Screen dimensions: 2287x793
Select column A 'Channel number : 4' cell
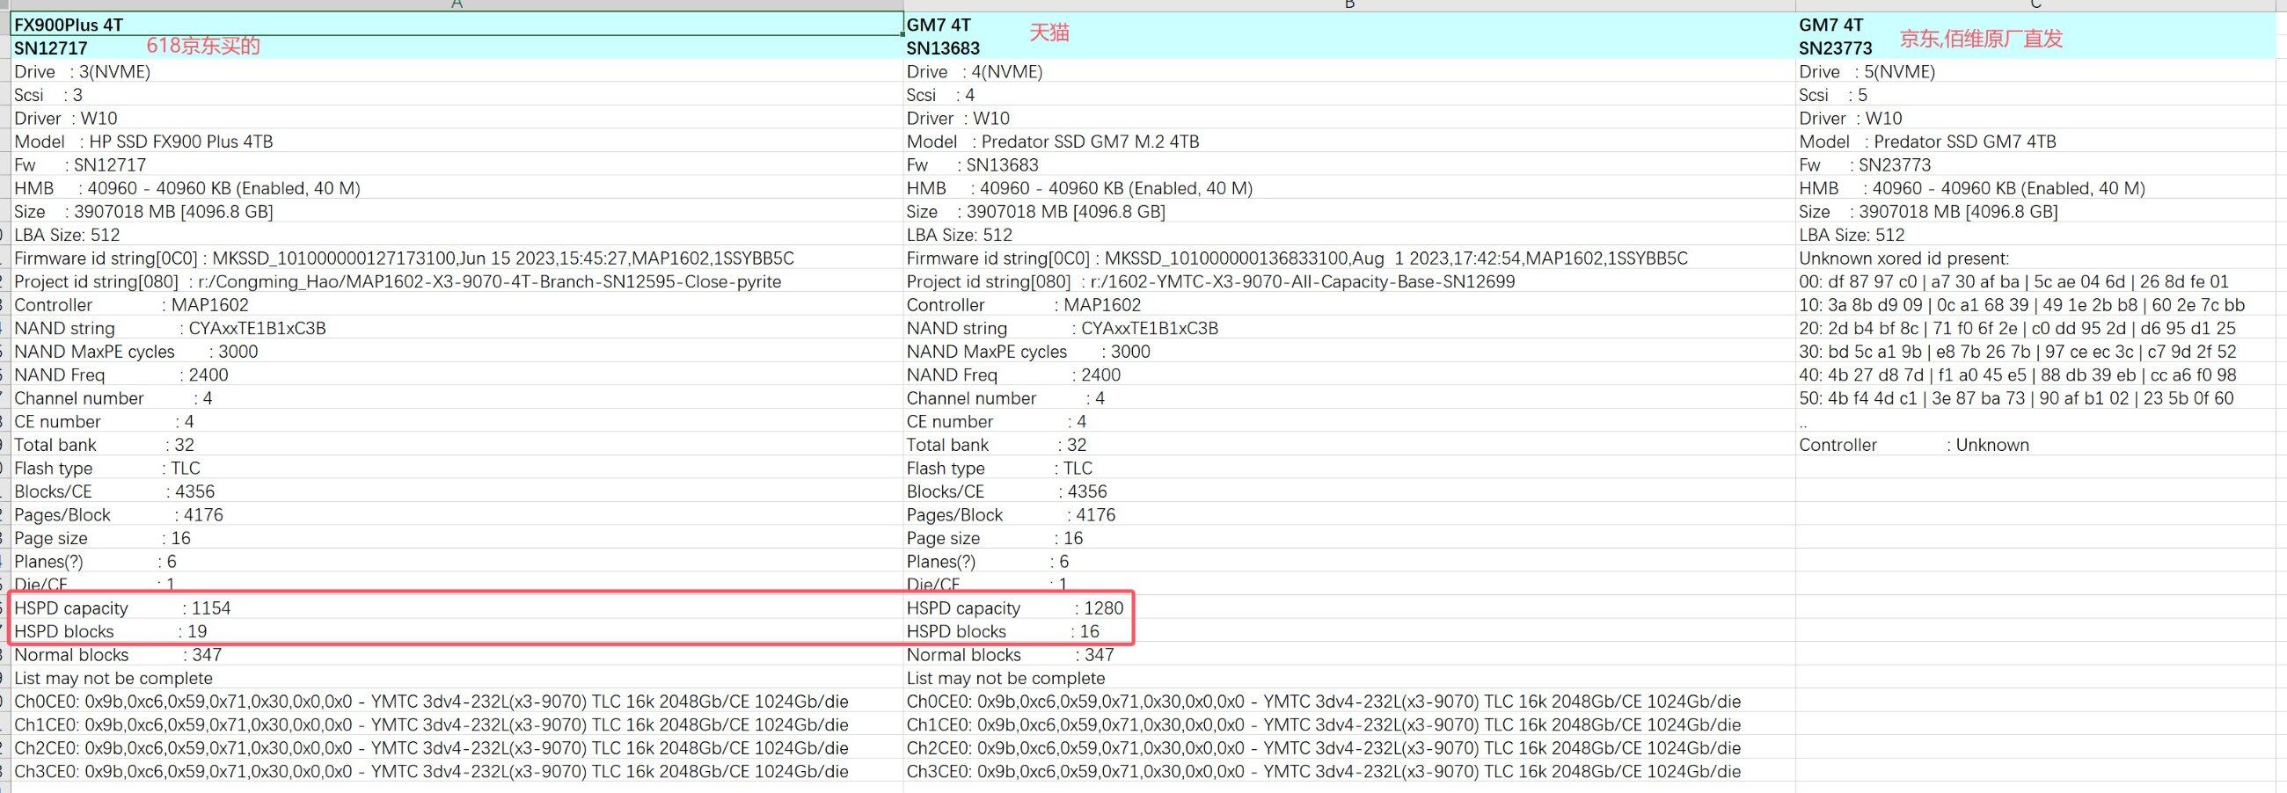457,397
